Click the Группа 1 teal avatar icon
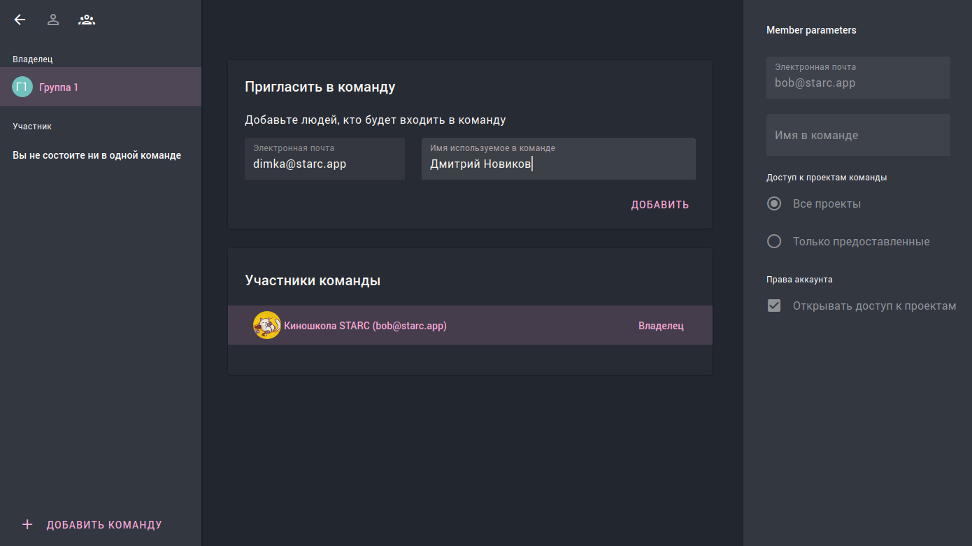Image resolution: width=972 pixels, height=546 pixels. [22, 87]
